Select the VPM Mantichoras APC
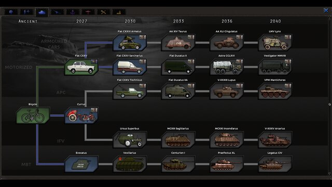Image resolution: width=332 pixels, height=187 pixels. 275,91
